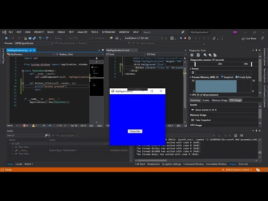Pause debugging with Break All
Screen dimensions: 268x201
point(180,38)
